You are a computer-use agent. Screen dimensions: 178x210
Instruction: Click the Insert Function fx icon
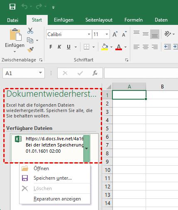click(x=95, y=73)
